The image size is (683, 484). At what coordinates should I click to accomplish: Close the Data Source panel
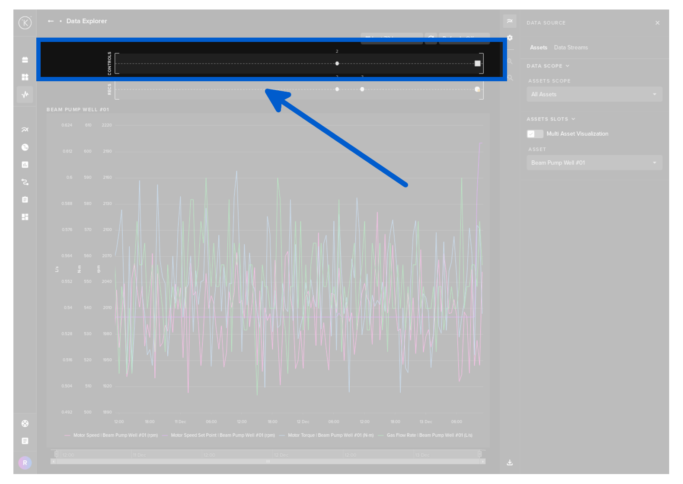pos(657,23)
